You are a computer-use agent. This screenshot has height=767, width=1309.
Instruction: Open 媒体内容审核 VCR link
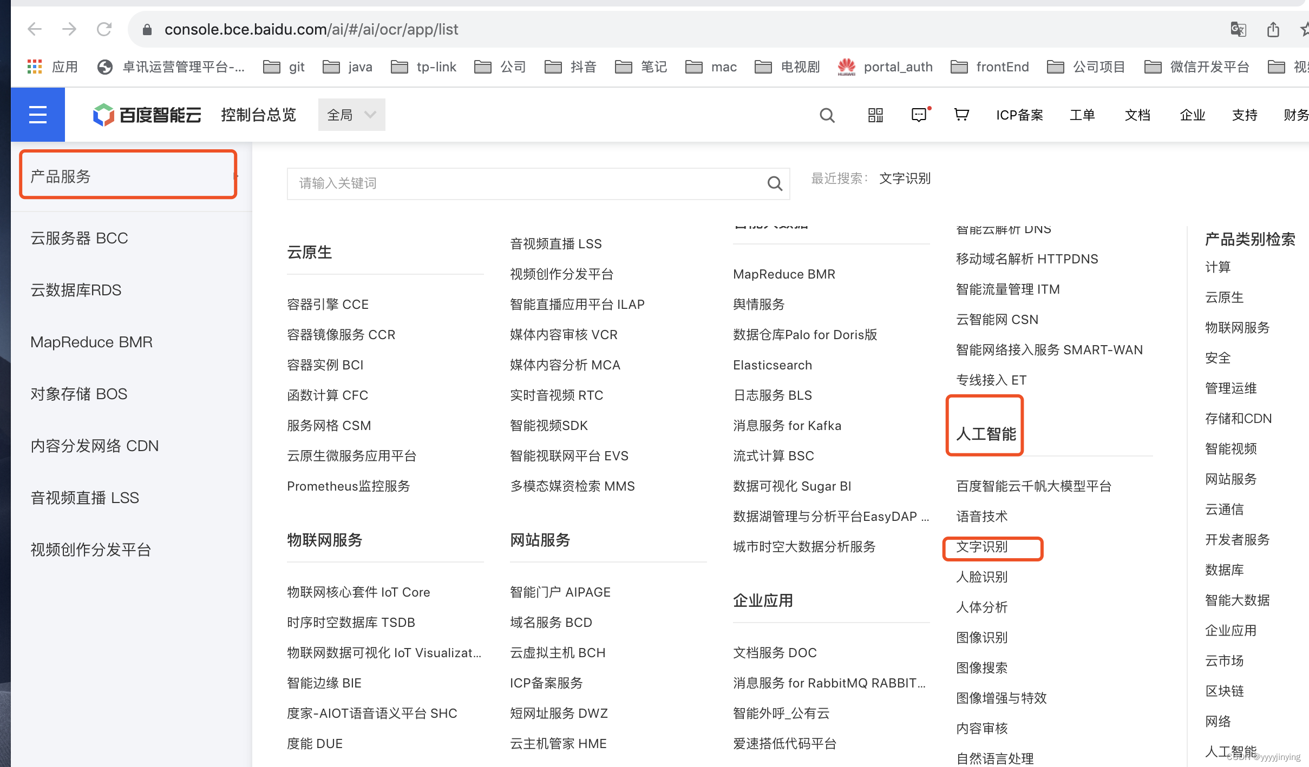tap(564, 335)
